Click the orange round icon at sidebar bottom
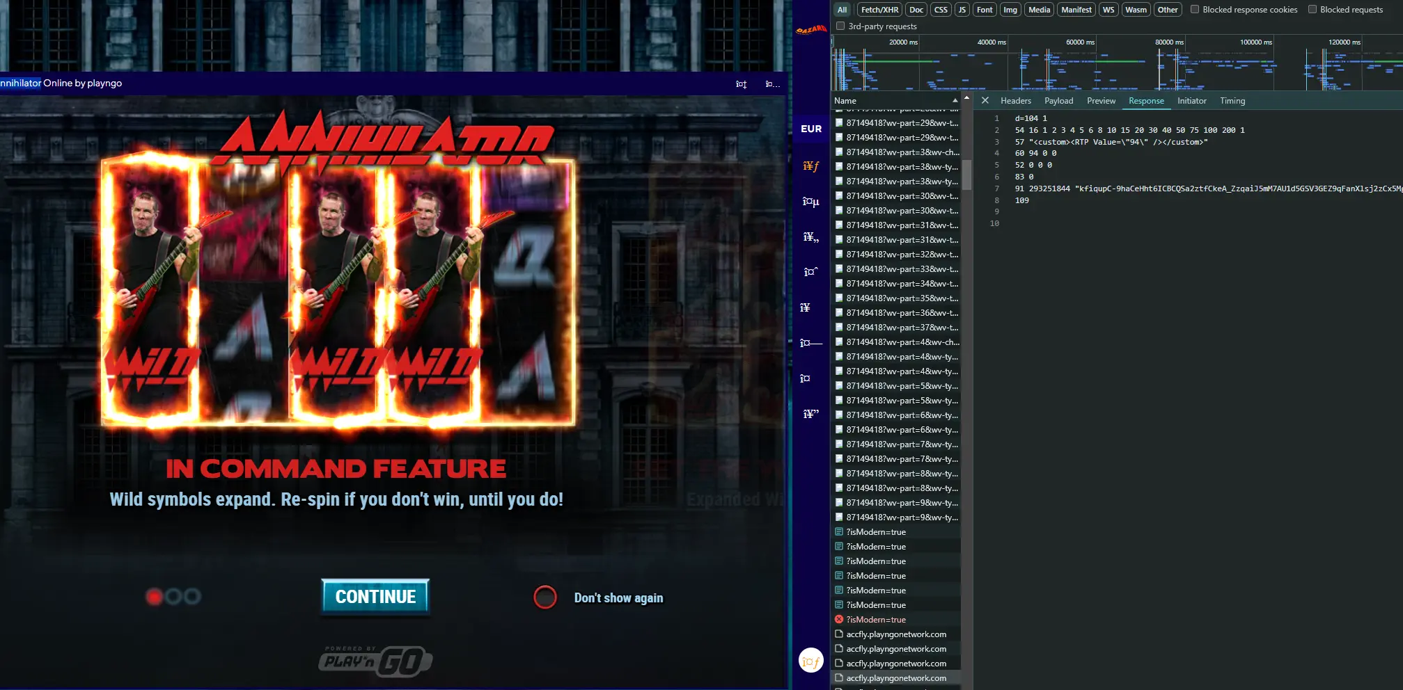This screenshot has height=690, width=1403. [x=811, y=660]
